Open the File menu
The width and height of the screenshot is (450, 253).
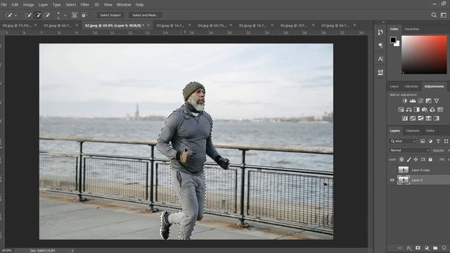(4, 5)
